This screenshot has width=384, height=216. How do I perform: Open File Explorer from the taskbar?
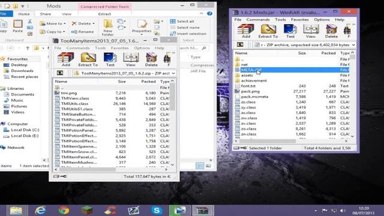(x=16, y=211)
